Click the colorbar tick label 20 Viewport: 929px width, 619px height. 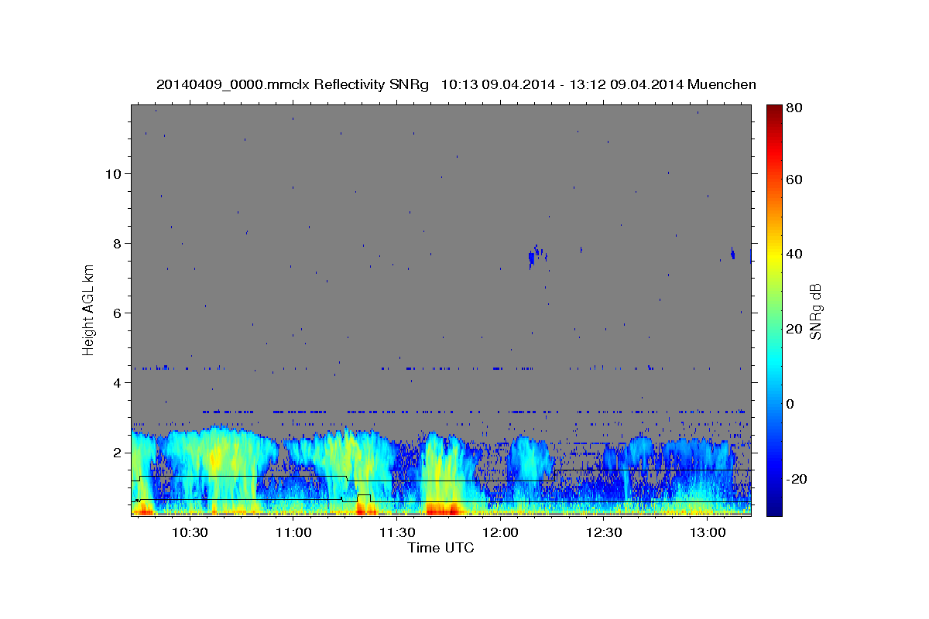(x=794, y=329)
